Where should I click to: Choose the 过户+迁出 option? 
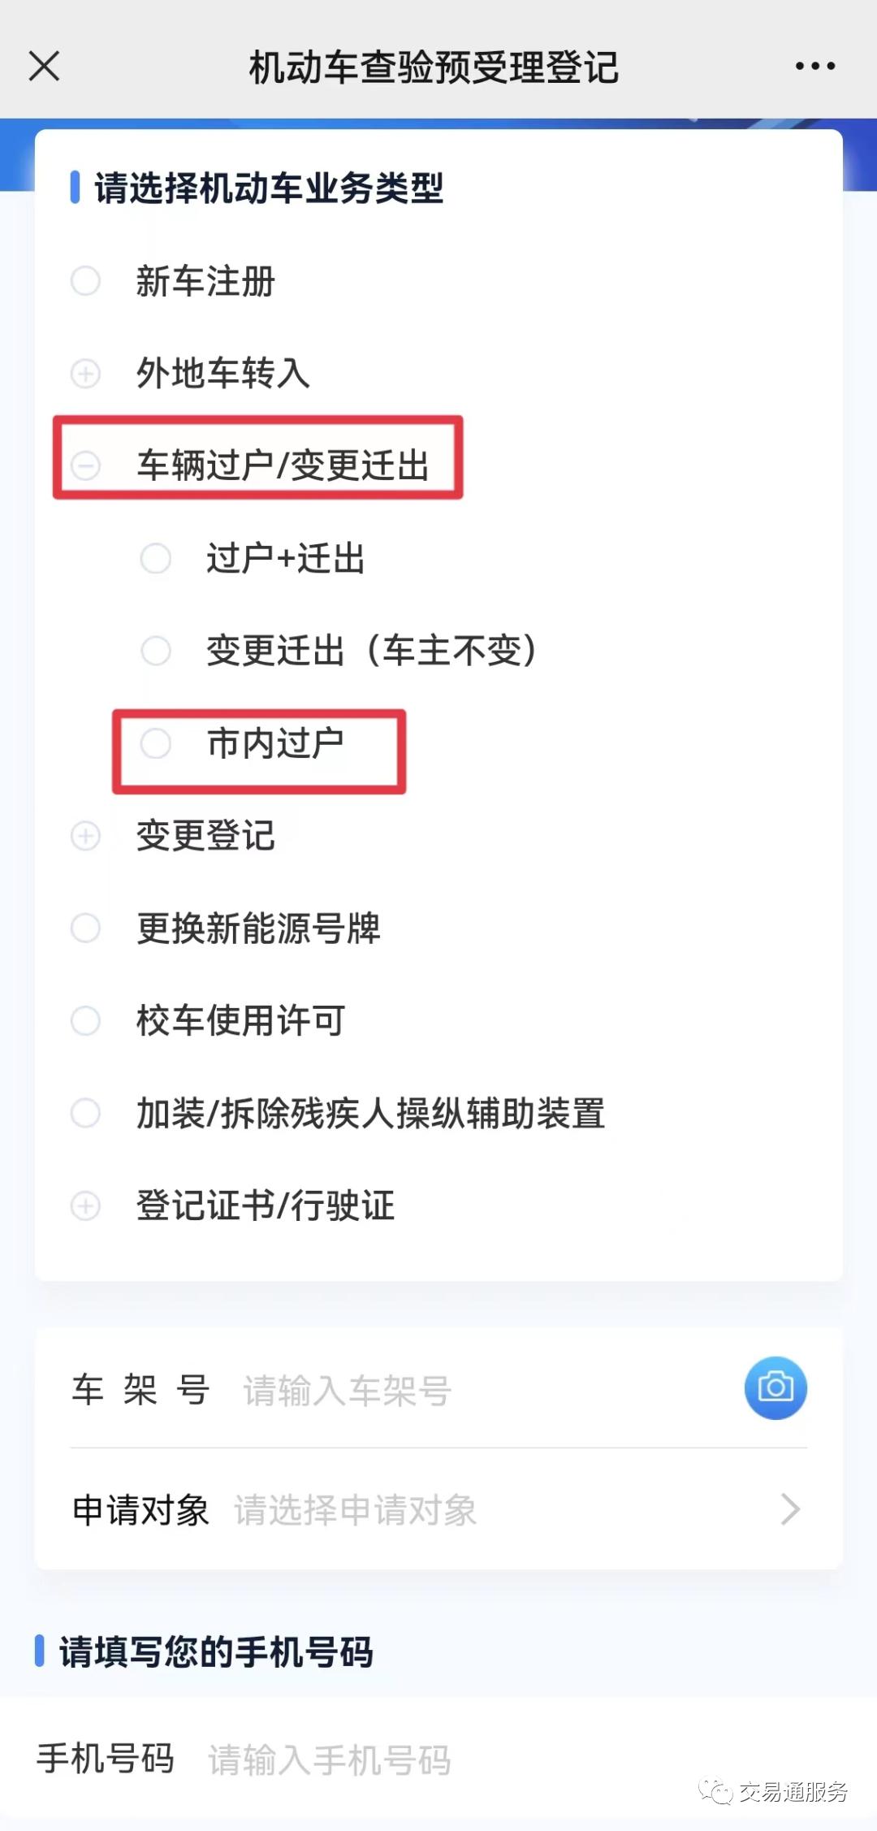tap(156, 559)
